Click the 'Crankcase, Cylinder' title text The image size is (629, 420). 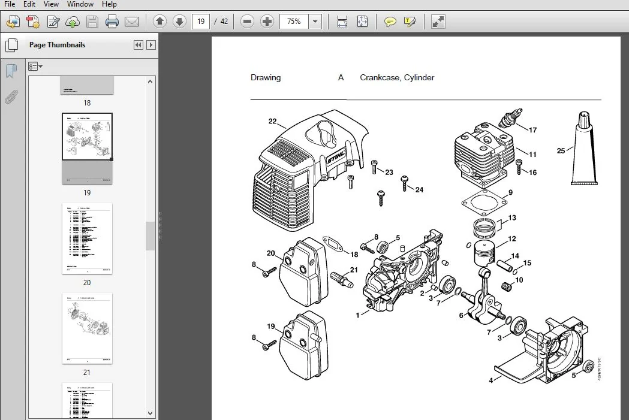(397, 78)
